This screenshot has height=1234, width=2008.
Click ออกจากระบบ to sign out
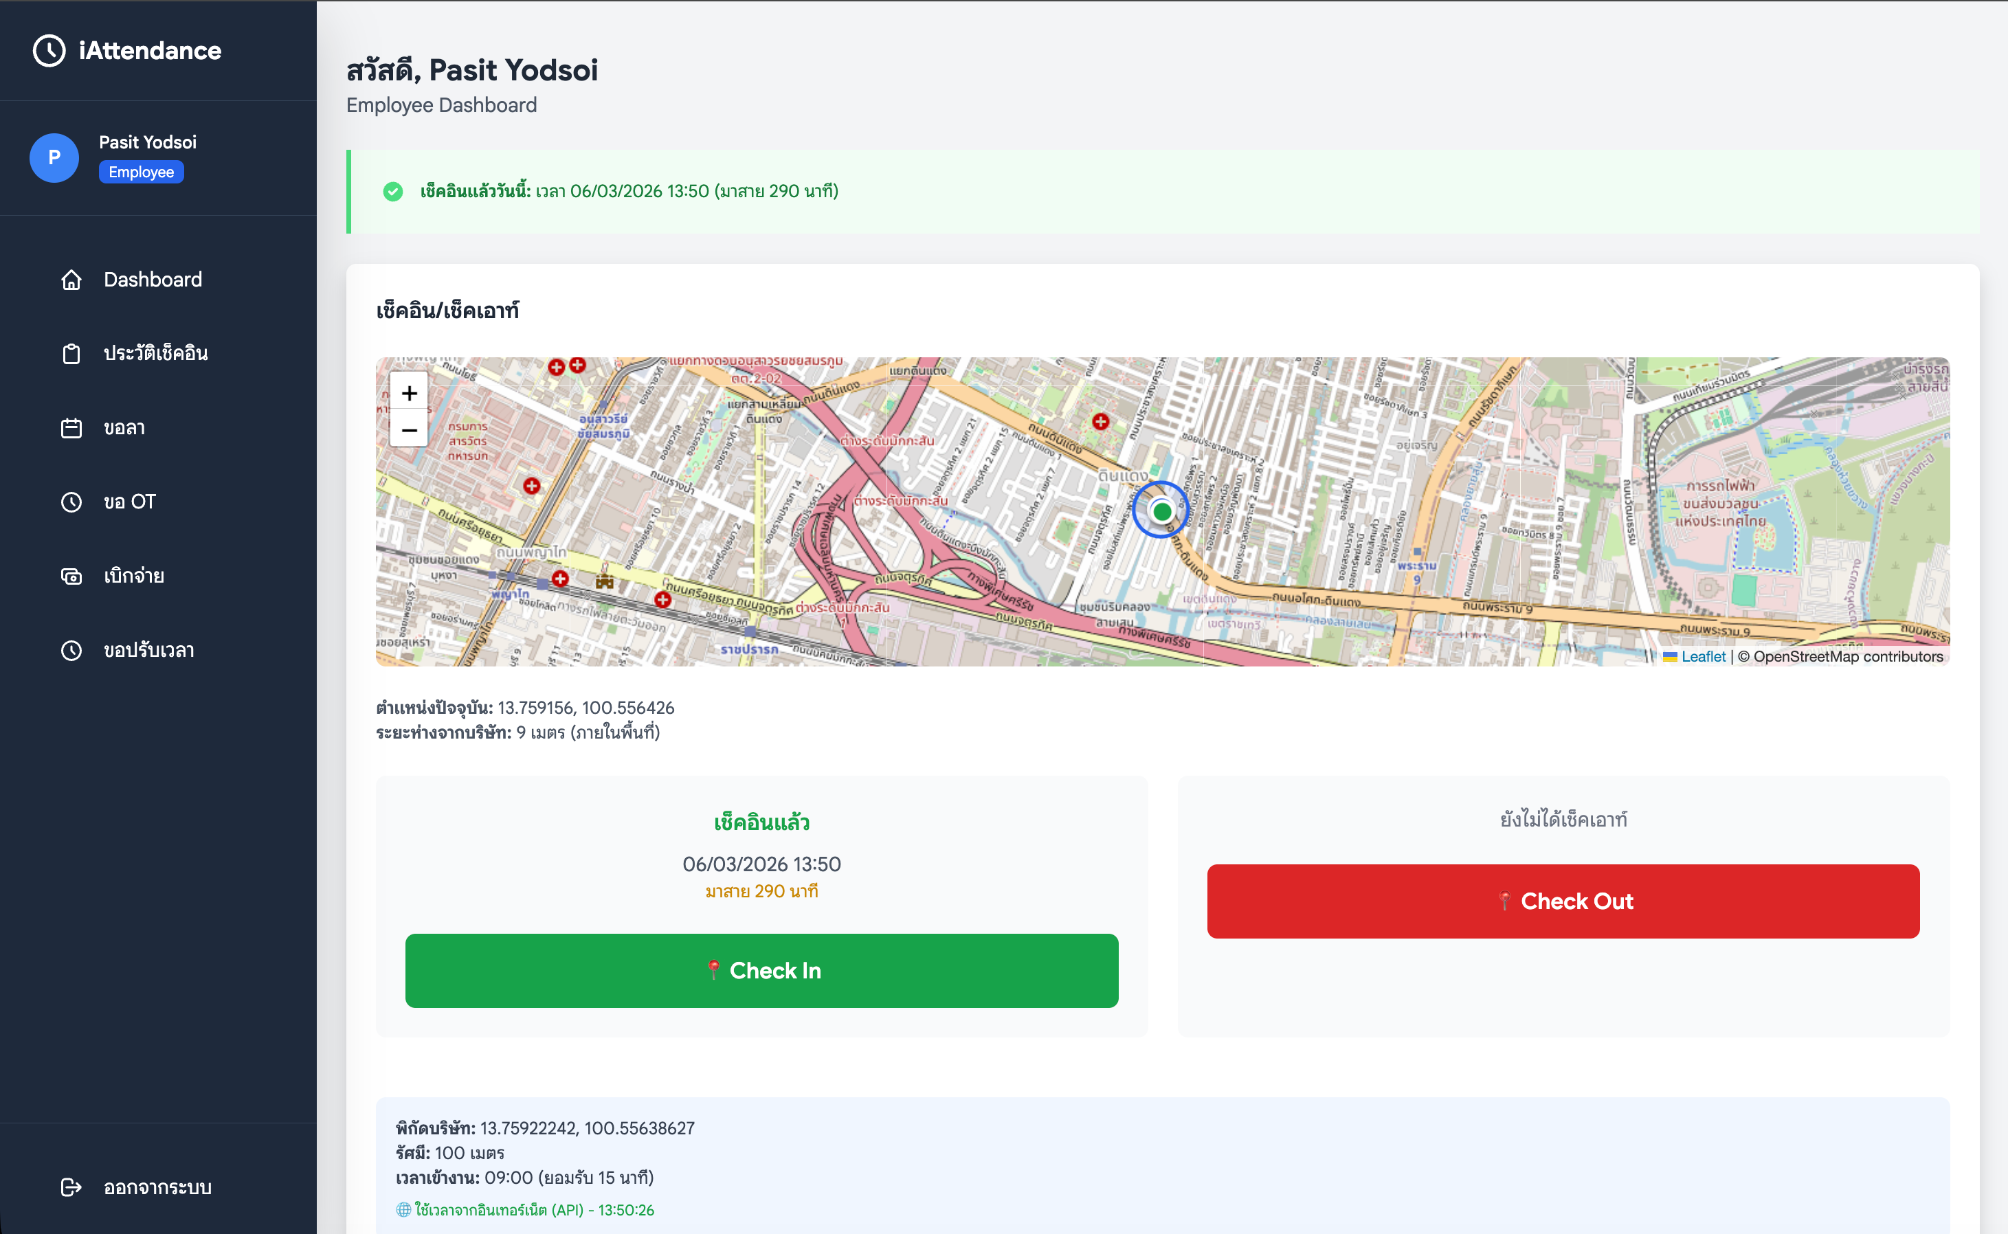[x=157, y=1187]
